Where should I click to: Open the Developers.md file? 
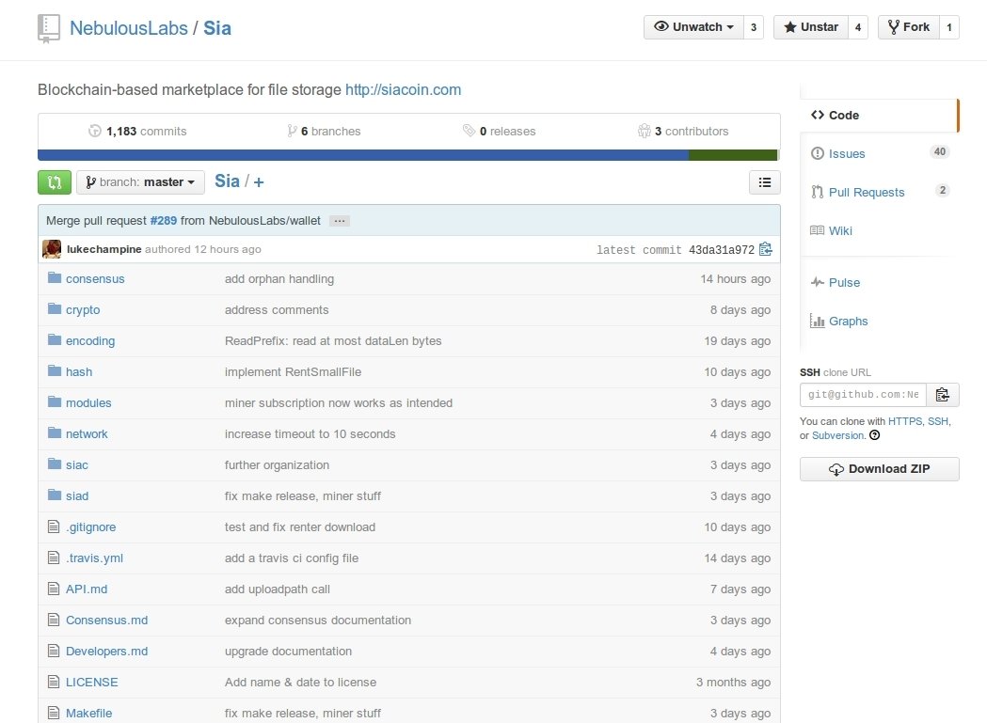(107, 652)
